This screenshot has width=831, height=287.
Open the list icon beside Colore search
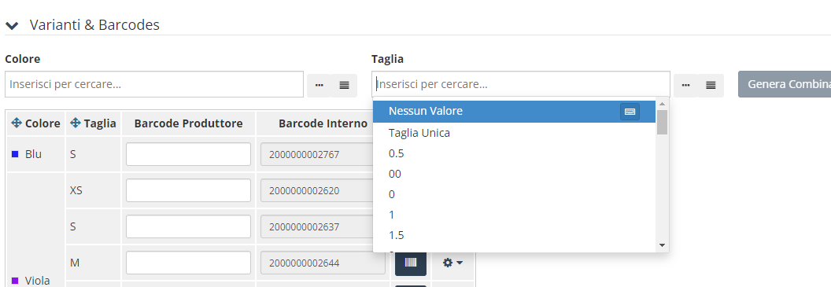(x=344, y=85)
